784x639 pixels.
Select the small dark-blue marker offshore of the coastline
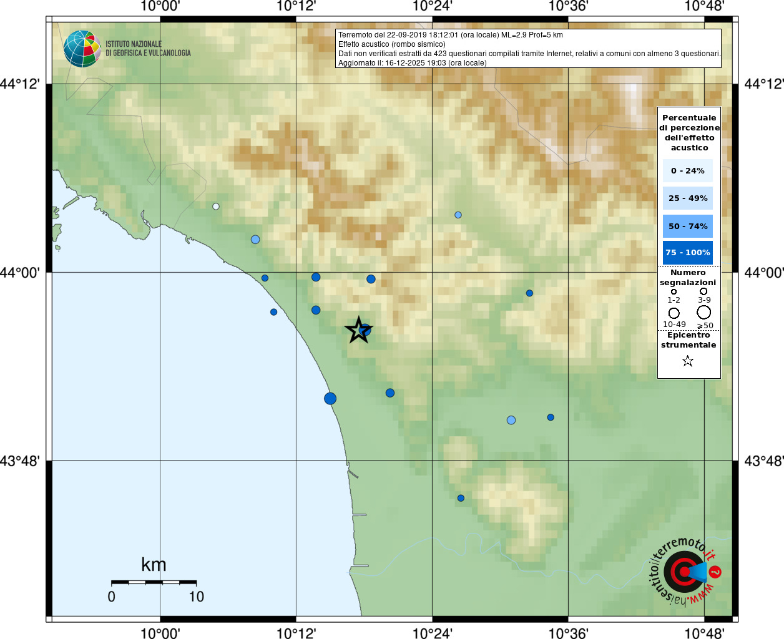coord(273,312)
